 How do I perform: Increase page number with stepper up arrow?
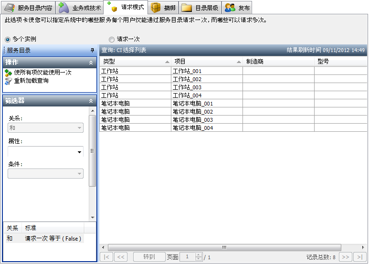[x=199, y=255]
